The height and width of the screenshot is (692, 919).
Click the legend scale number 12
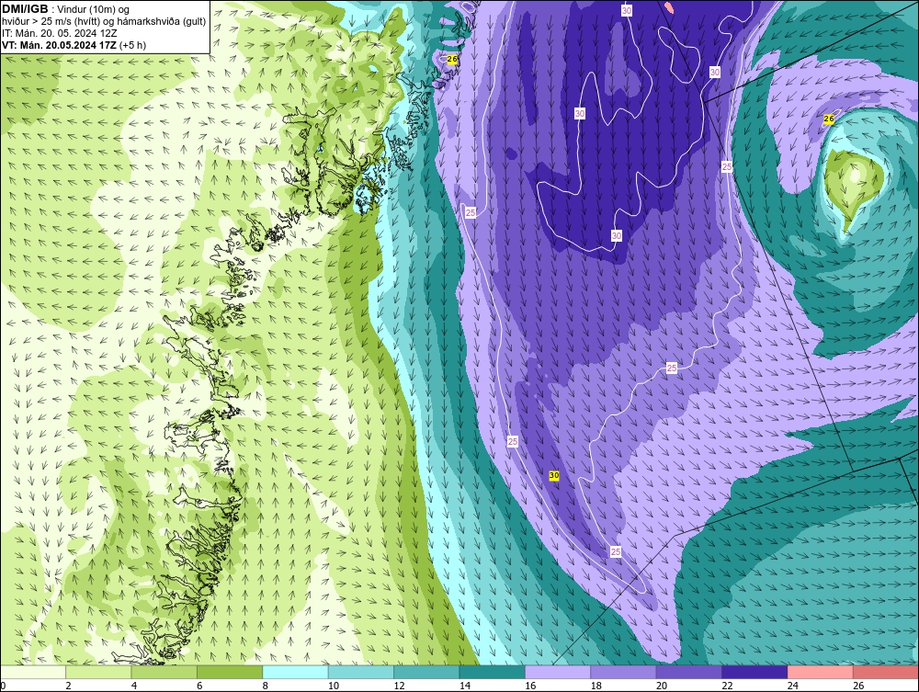coord(399,686)
